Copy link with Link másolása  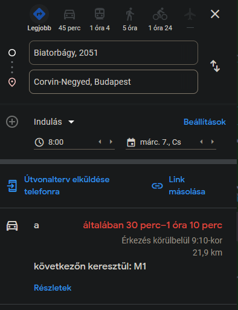click(178, 185)
